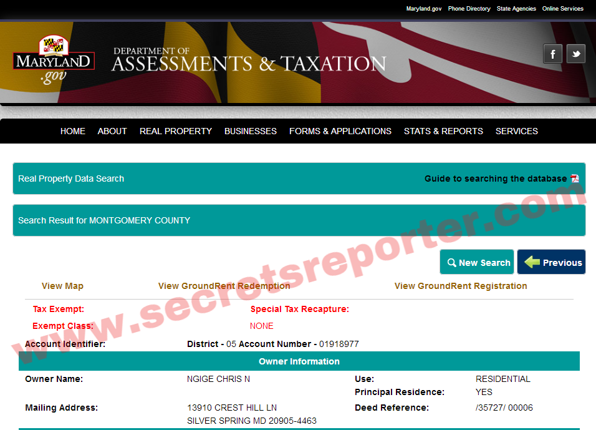Click the magnifier icon on New Search
The height and width of the screenshot is (430, 596).
point(451,263)
